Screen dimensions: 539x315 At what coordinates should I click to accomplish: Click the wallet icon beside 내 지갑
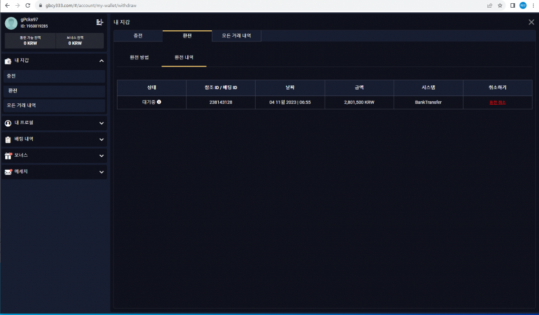(x=8, y=61)
